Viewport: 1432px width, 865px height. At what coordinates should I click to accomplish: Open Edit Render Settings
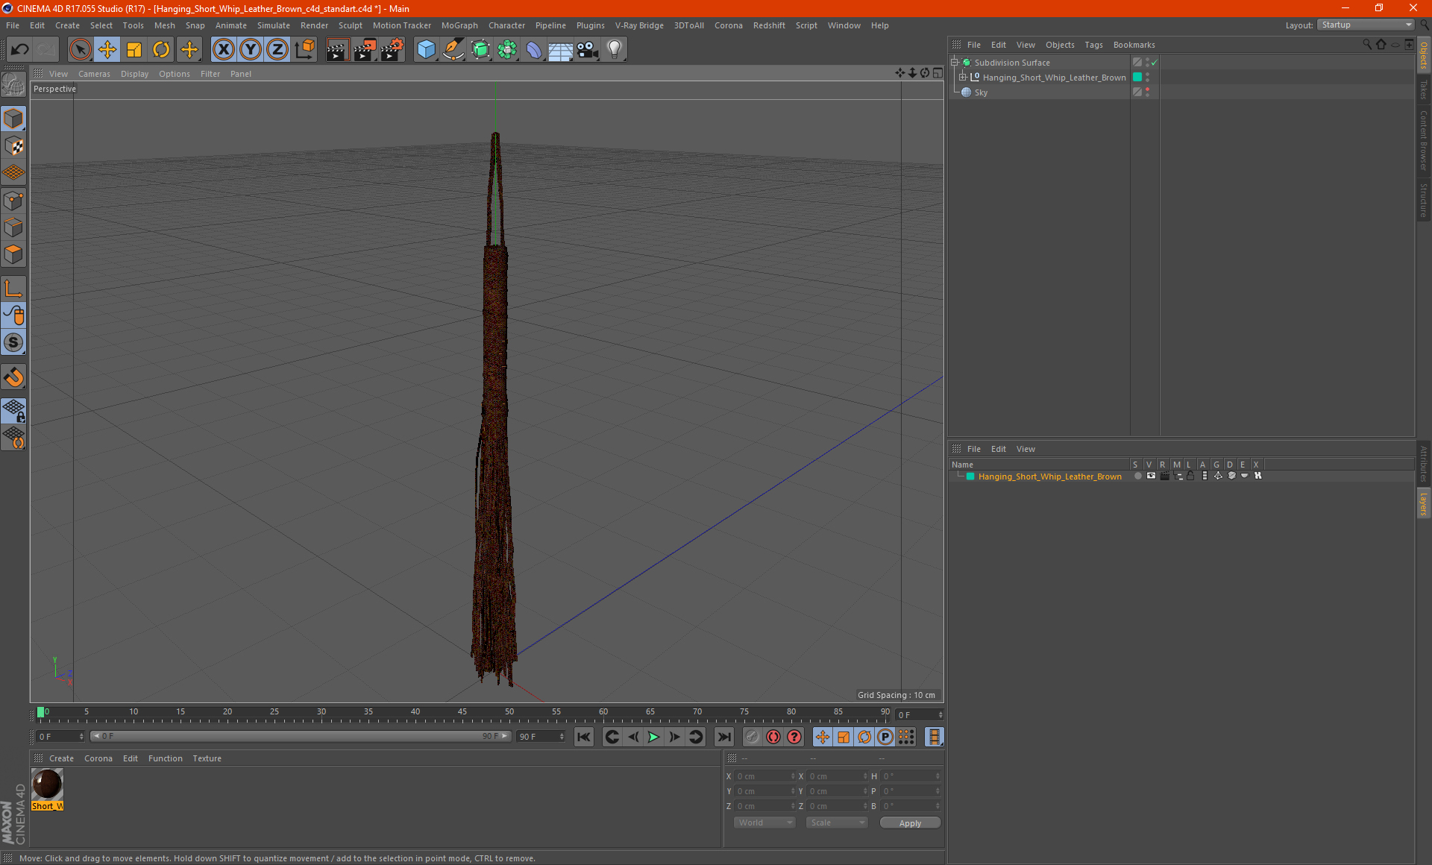coord(392,49)
